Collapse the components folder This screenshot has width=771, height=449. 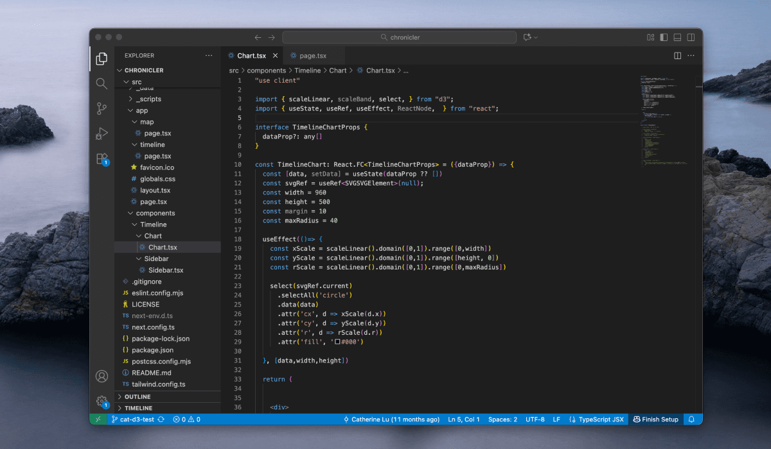tap(155, 213)
